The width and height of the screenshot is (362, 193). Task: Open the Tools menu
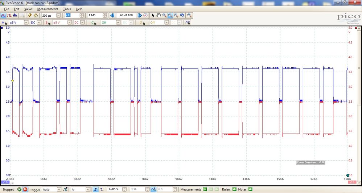(x=67, y=9)
